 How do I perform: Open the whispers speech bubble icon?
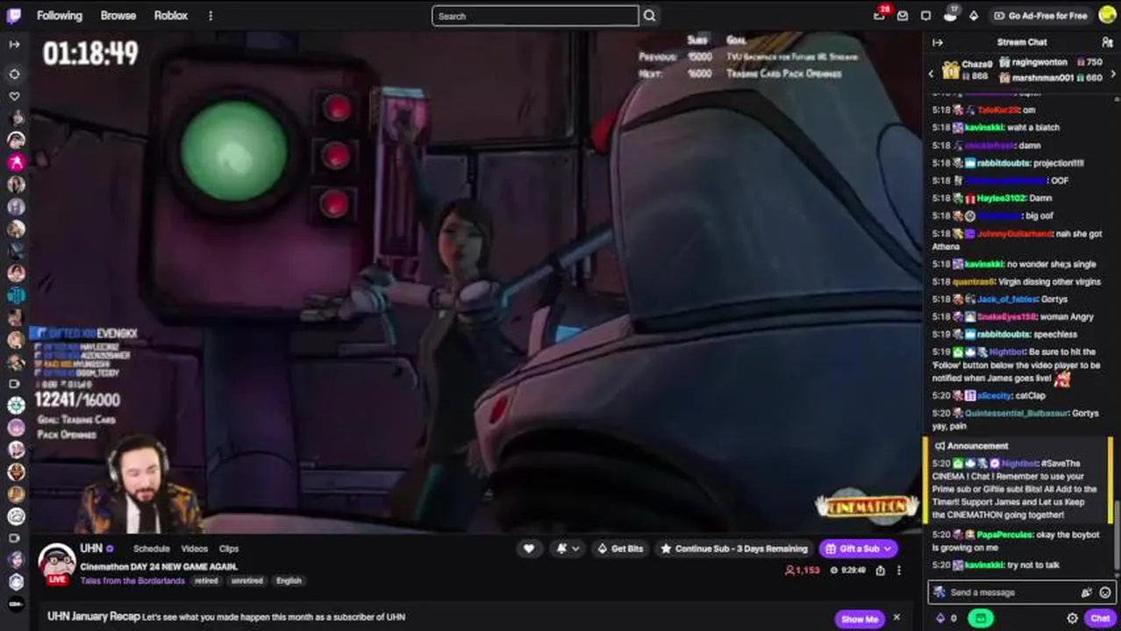click(x=925, y=16)
